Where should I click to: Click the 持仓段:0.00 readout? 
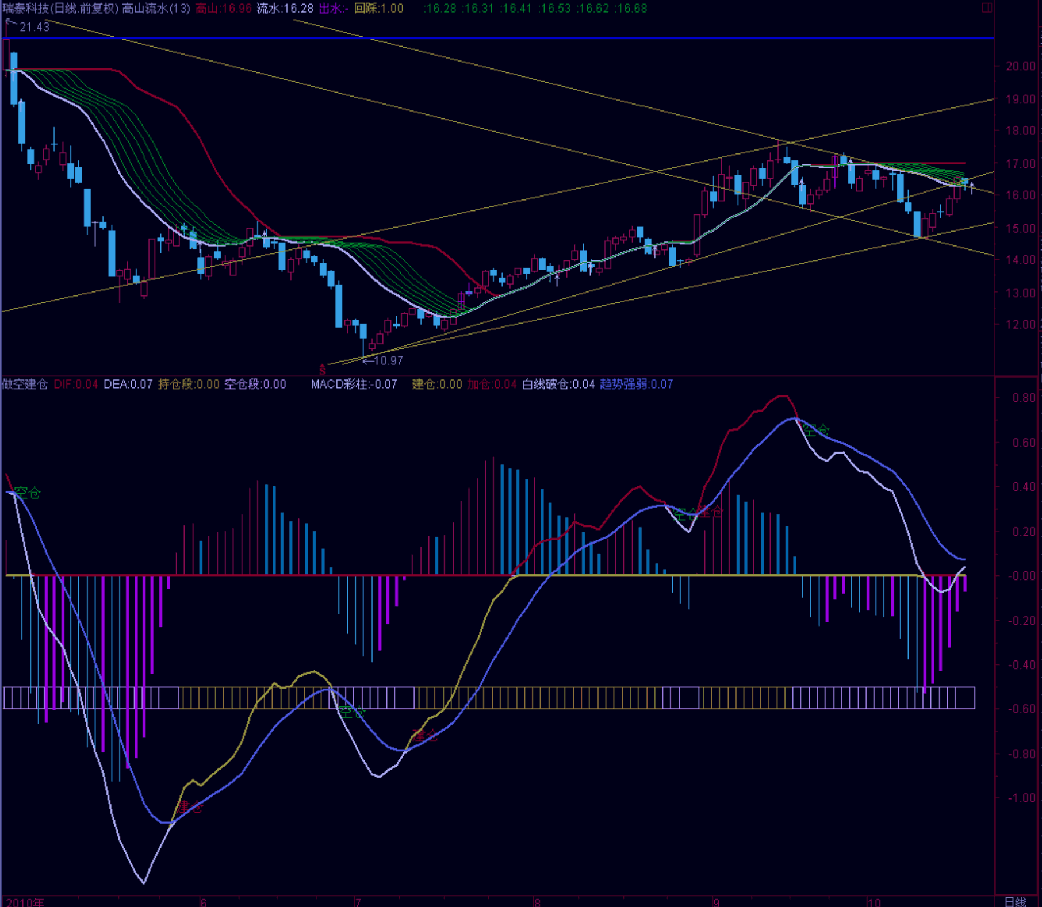(189, 384)
